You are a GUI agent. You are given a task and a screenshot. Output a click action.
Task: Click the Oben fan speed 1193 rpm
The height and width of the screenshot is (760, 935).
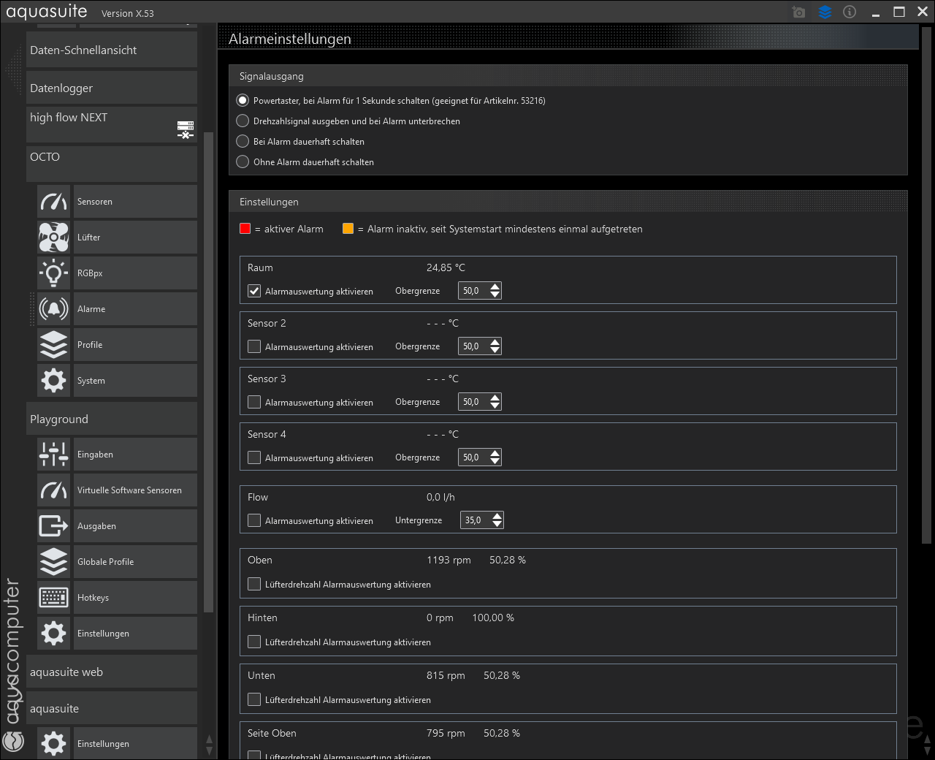click(x=449, y=560)
